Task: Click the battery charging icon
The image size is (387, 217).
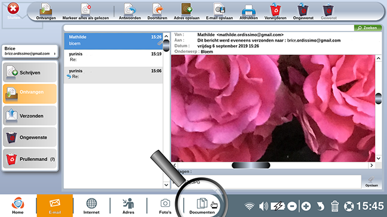Action: (x=278, y=206)
